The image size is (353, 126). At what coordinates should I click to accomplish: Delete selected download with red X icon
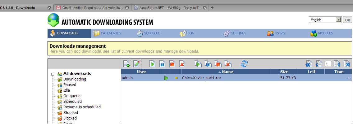click(x=182, y=64)
